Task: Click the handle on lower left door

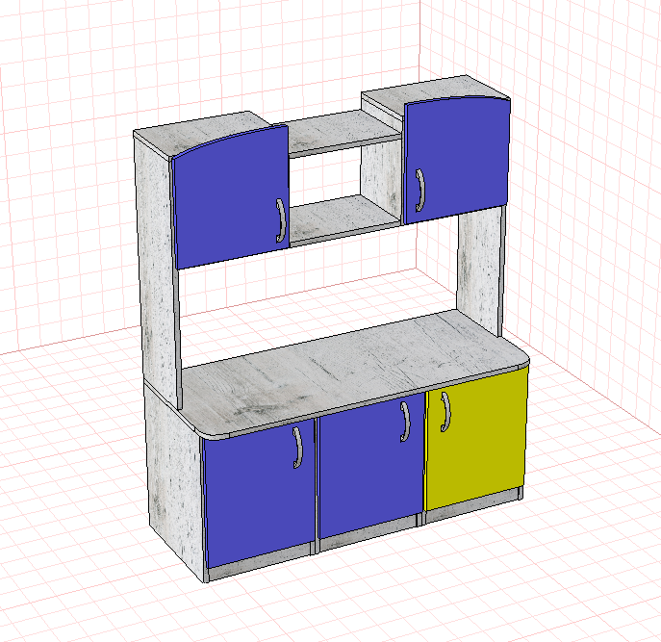Action: (x=297, y=448)
